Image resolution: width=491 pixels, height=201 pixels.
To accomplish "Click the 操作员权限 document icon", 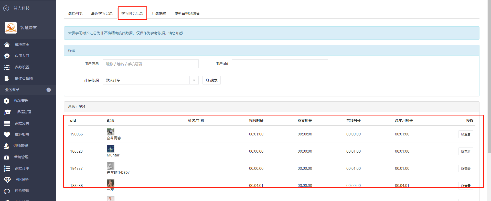I will [x=7, y=79].
